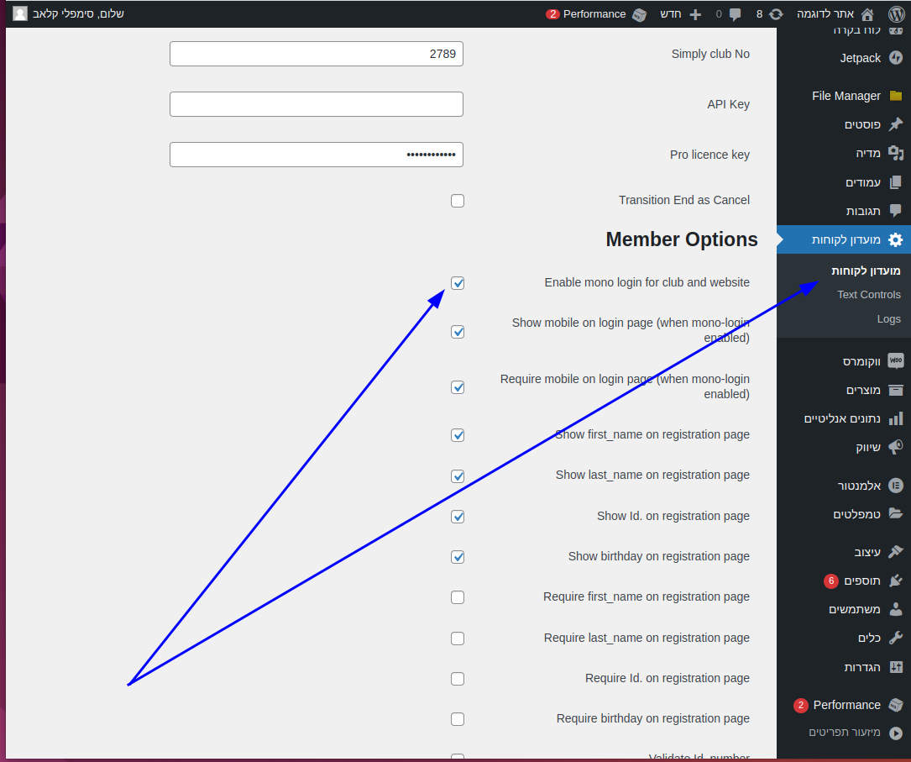
Task: Open File Manager folder icon
Action: coord(896,96)
